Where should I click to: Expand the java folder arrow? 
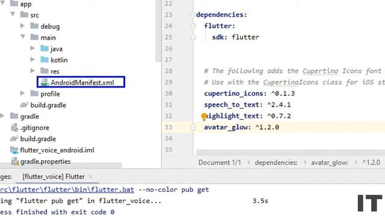click(x=32, y=48)
